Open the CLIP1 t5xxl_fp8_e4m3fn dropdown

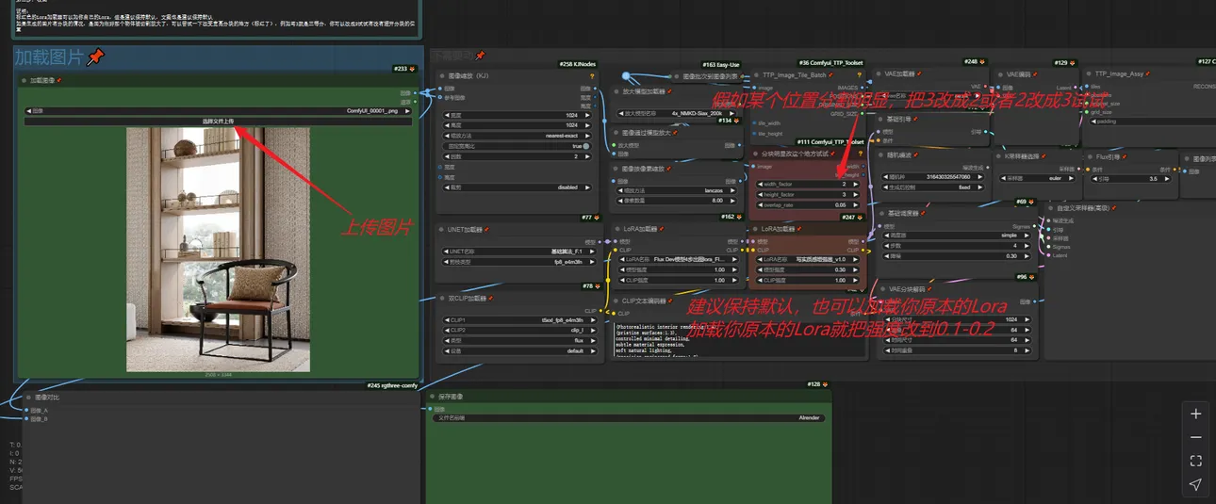coord(519,319)
